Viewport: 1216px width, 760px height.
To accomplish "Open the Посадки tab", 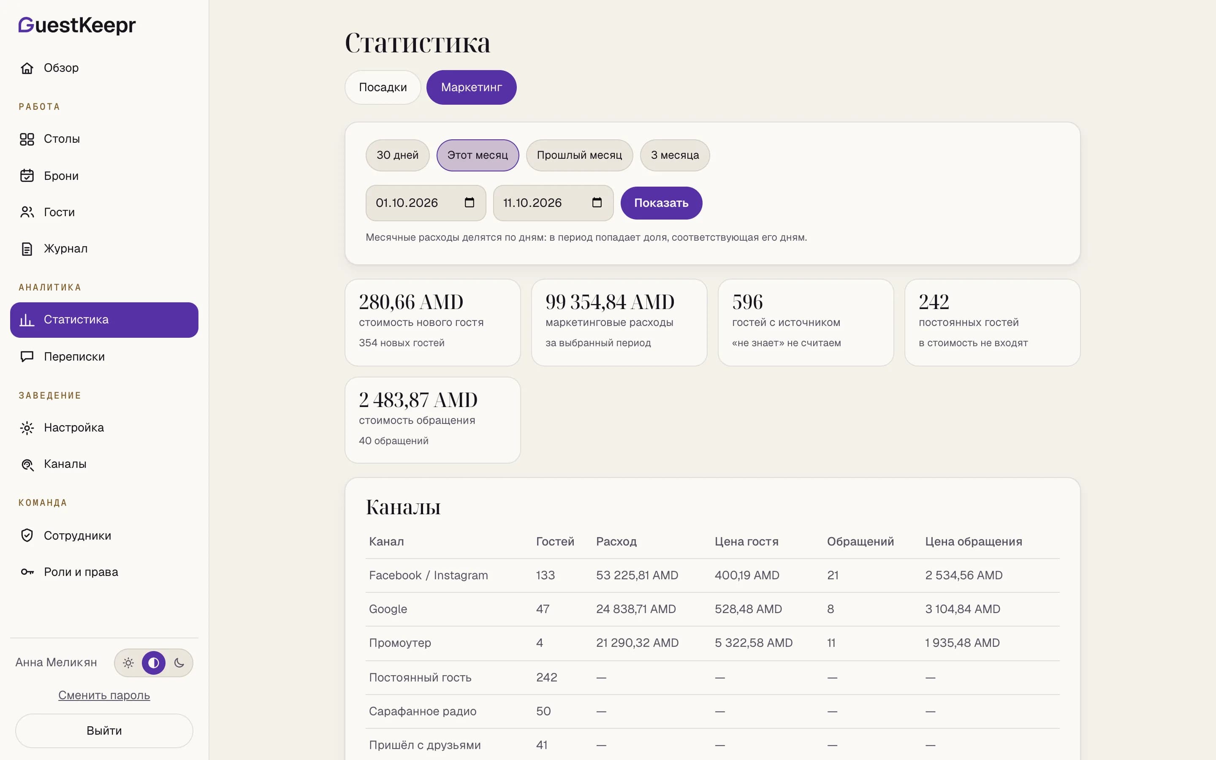I will pos(383,87).
